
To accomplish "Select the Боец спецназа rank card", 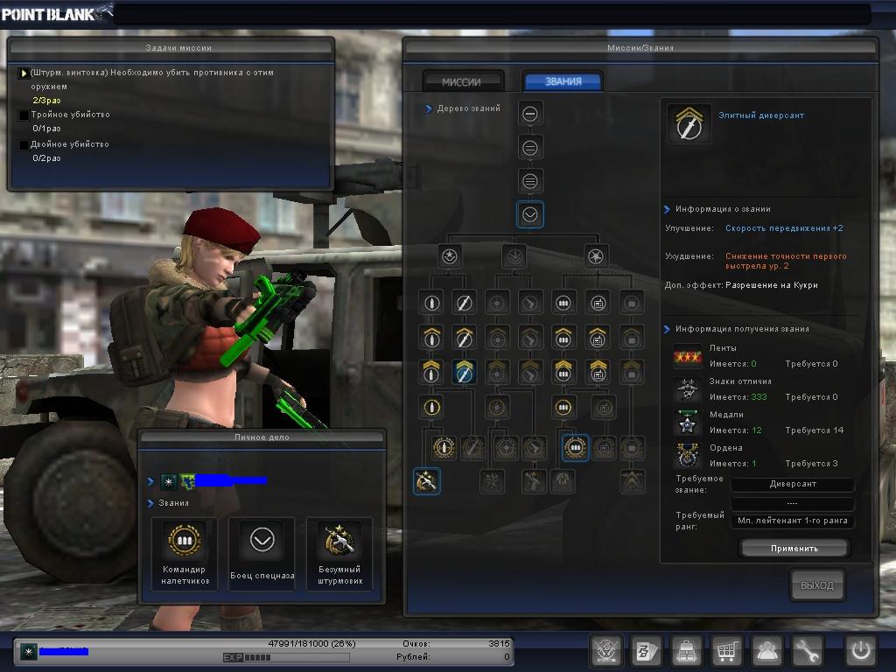I will click(x=262, y=554).
